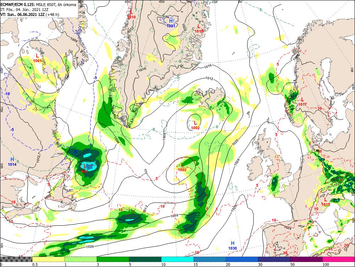Click the pink 100+ legend swatch
This screenshot has width=355, height=267.
click(x=339, y=260)
